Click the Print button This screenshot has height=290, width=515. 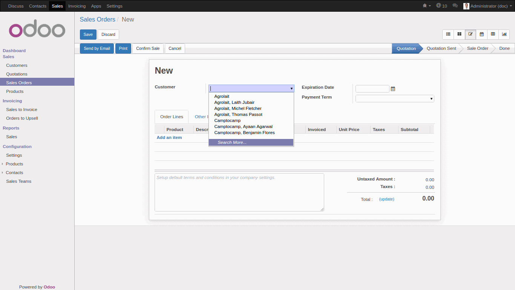(123, 48)
